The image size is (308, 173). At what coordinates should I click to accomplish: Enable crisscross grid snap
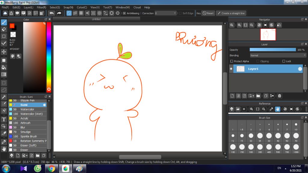coord(81,13)
